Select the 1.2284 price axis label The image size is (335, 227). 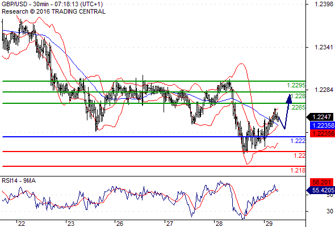coord(324,90)
